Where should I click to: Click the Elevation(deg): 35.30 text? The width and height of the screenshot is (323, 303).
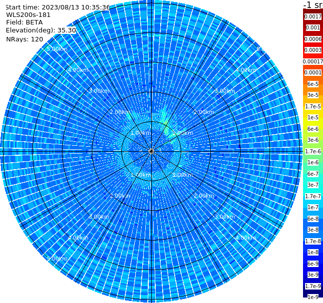41,30
